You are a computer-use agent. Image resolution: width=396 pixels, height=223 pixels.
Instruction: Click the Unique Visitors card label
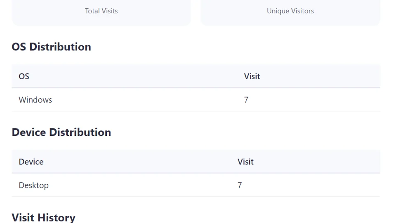pos(290,11)
